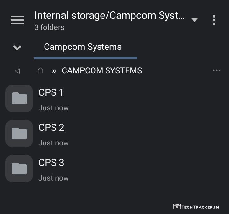Open the vertical three-dot overflow menu
The image size is (229, 214).
point(214,20)
